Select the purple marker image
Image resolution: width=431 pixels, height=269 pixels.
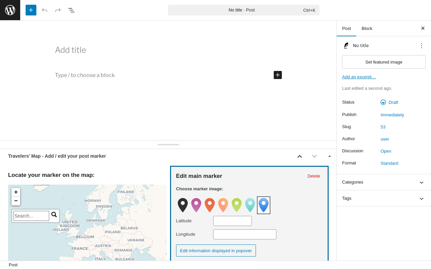196,205
